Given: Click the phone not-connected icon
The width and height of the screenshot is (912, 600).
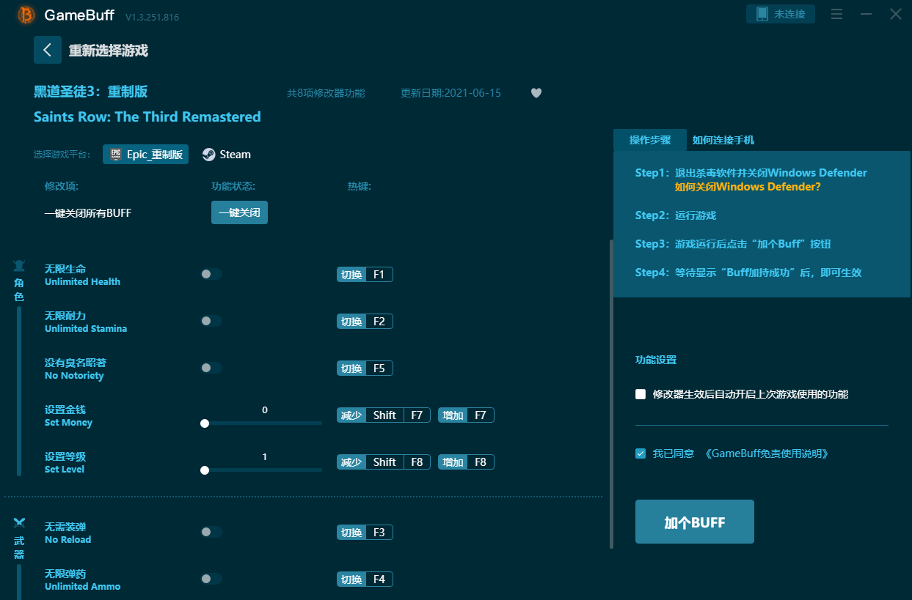Looking at the screenshot, I should (x=762, y=14).
